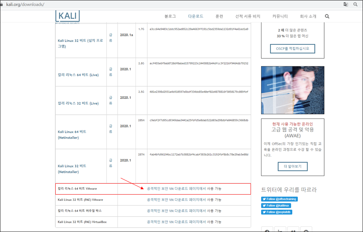Click torrent link for 32 비트 (Live) row
Viewport: 363px width, 232px height.
point(111,100)
